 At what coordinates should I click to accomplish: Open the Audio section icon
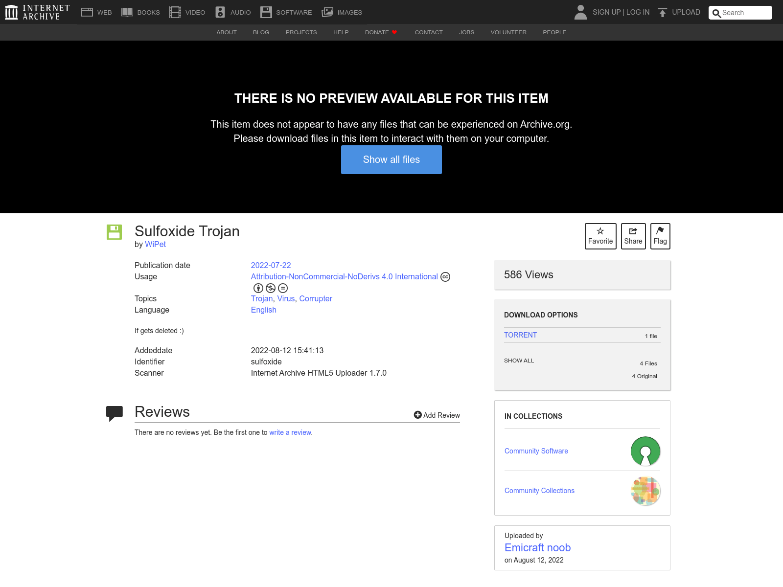[x=220, y=12]
